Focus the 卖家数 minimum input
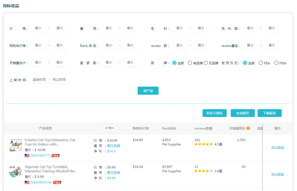The width and height of the screenshot is (297, 191). [109, 63]
